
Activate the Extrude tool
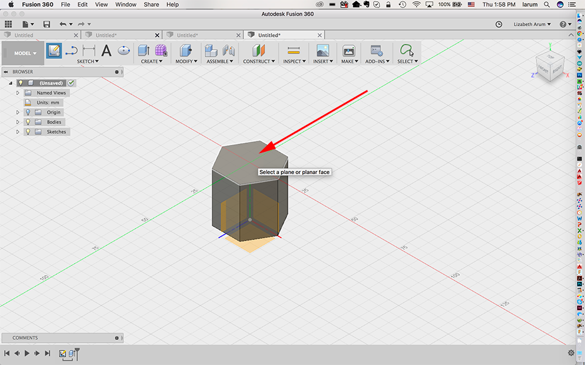click(144, 51)
